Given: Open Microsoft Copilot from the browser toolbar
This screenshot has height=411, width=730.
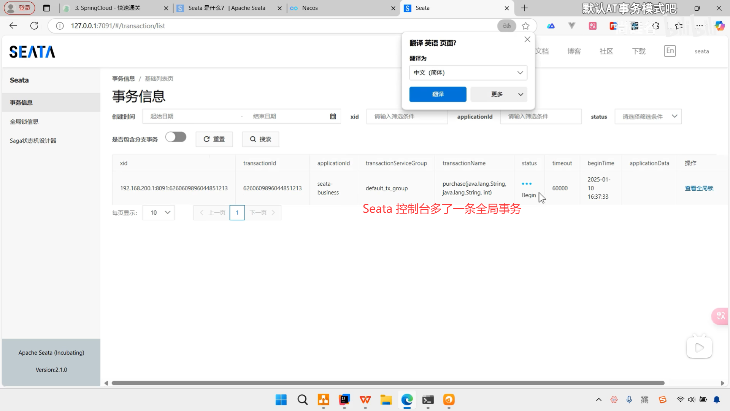Looking at the screenshot, I should [x=719, y=25].
